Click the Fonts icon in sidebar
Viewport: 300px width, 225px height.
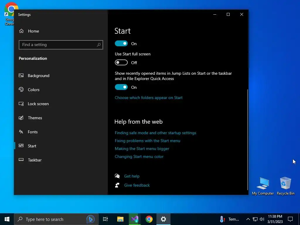point(21,132)
